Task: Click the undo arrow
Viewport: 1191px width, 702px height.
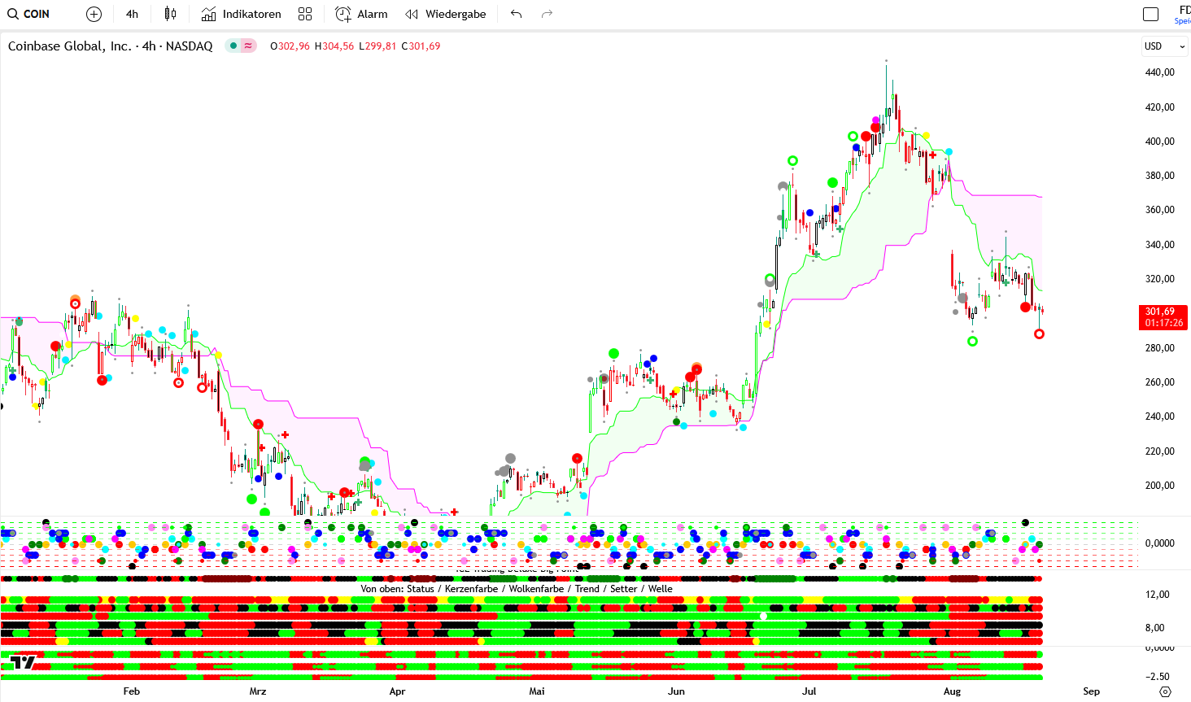Action: click(517, 14)
